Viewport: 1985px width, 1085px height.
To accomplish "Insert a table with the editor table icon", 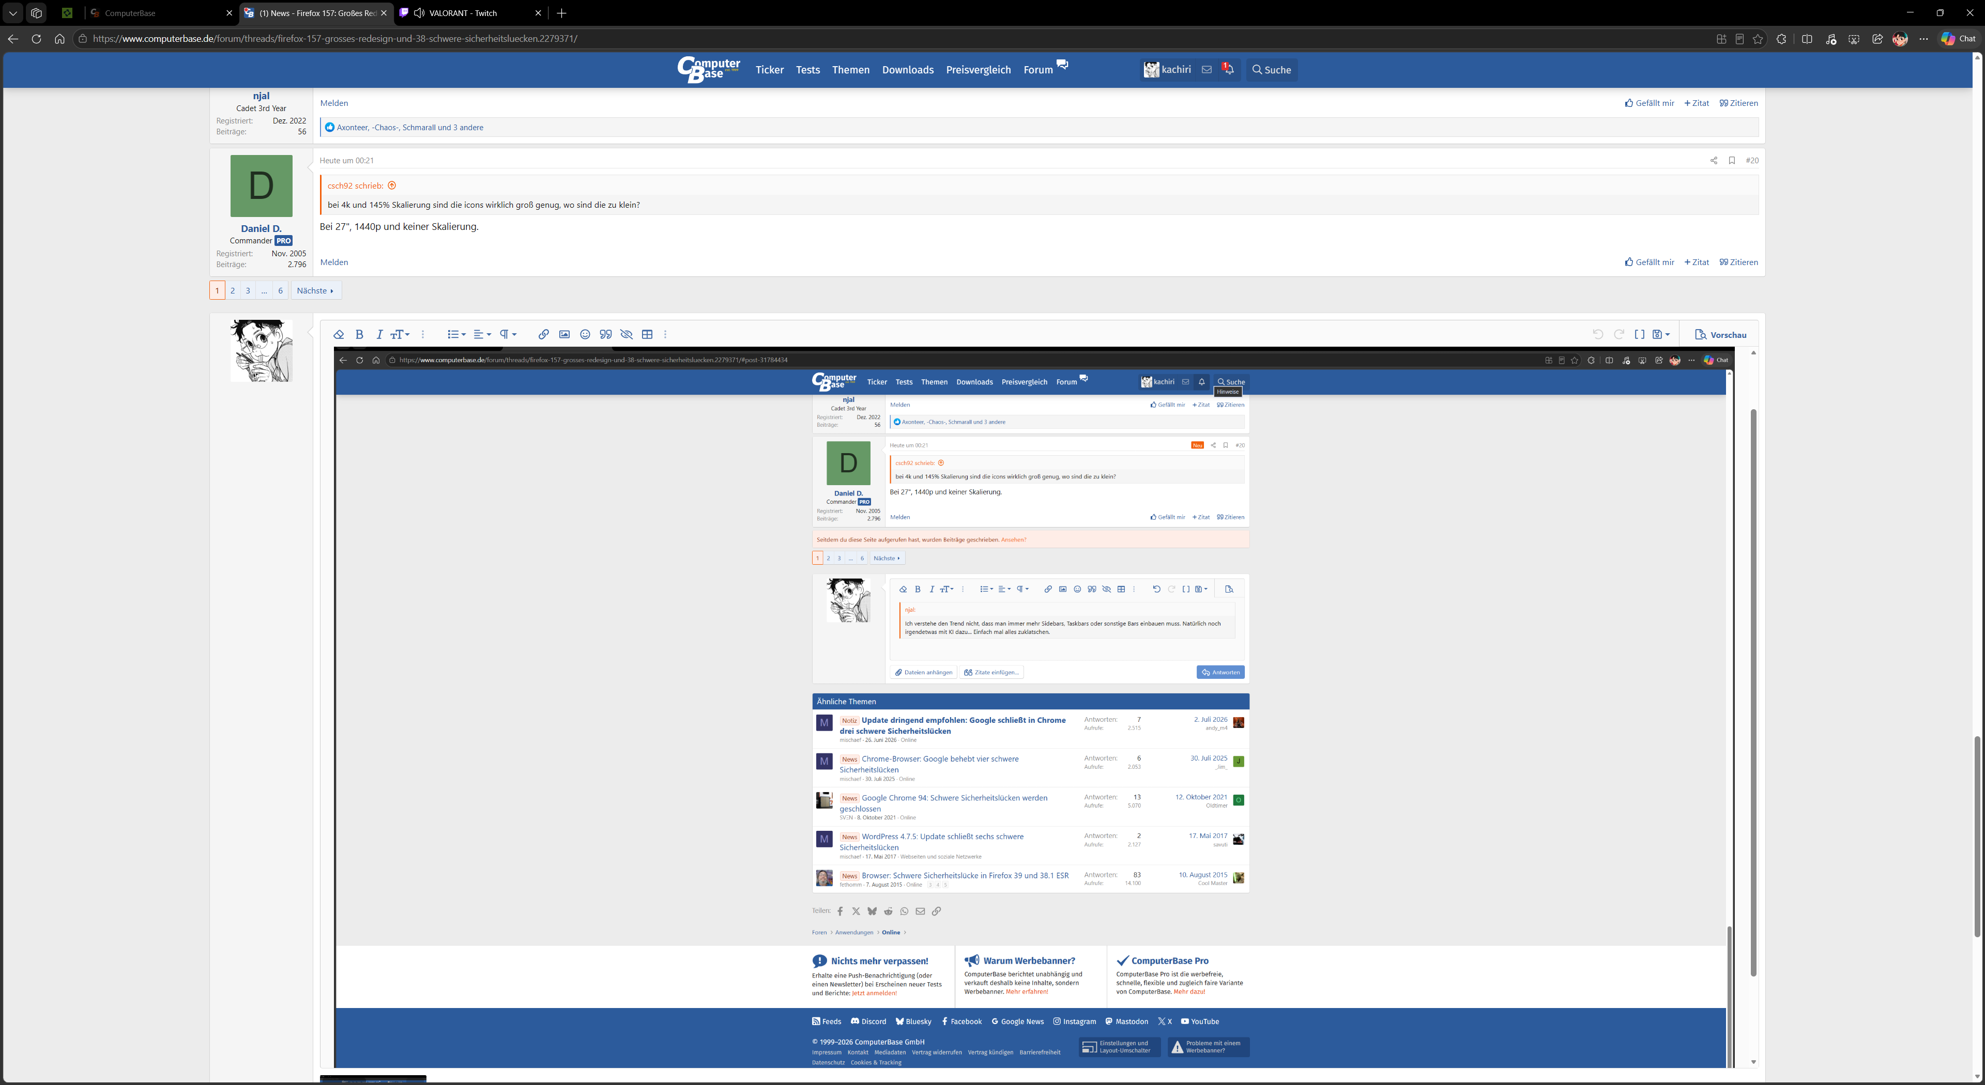I will 647,334.
